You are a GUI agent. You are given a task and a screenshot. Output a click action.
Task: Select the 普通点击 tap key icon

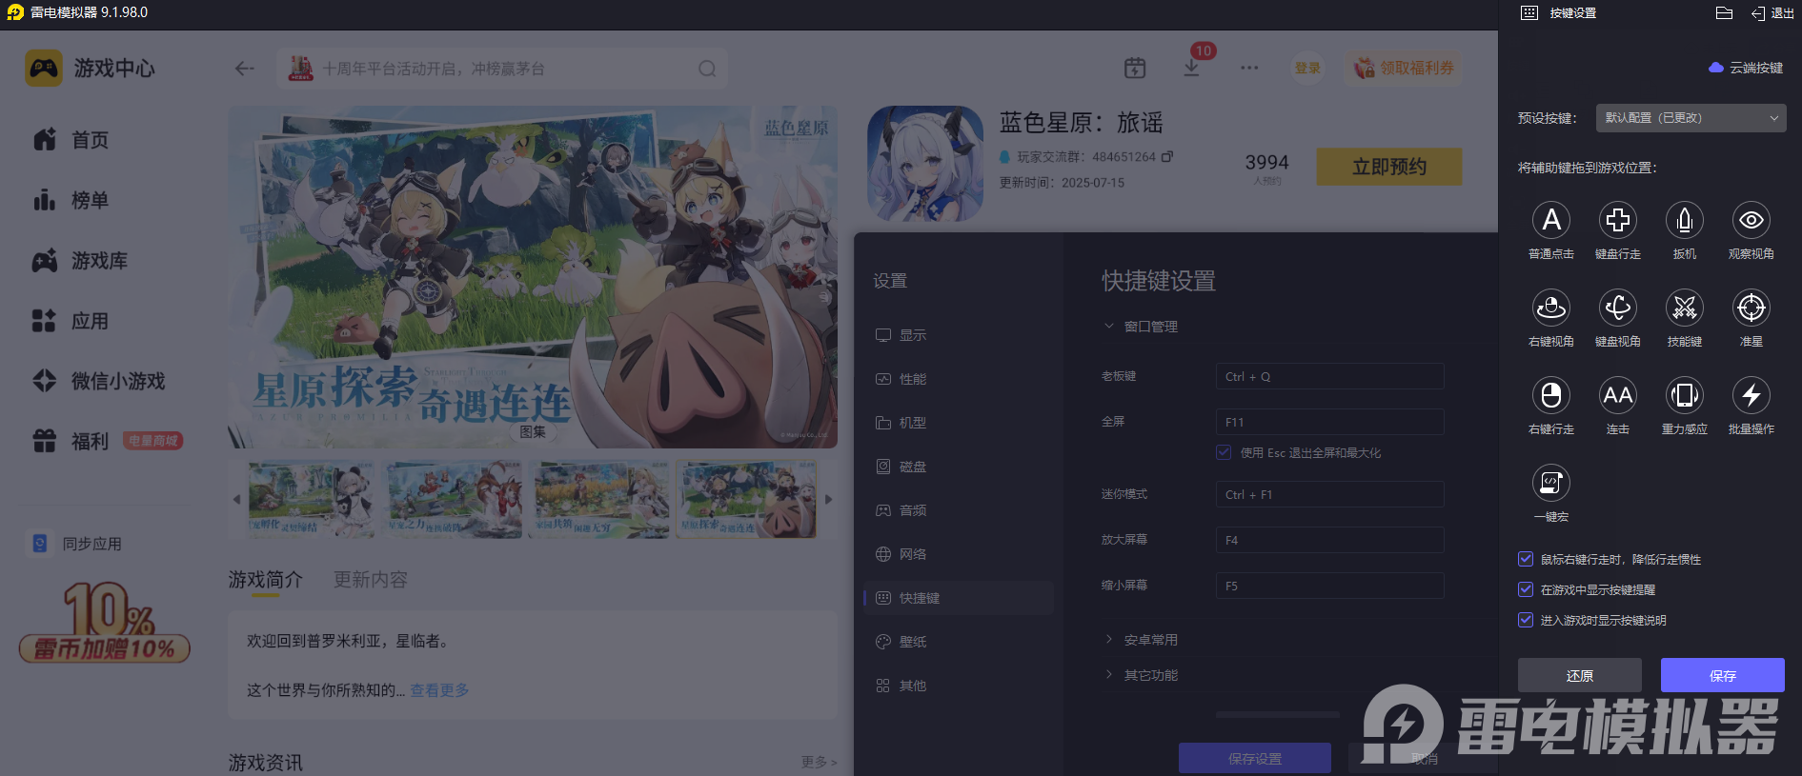pos(1551,220)
